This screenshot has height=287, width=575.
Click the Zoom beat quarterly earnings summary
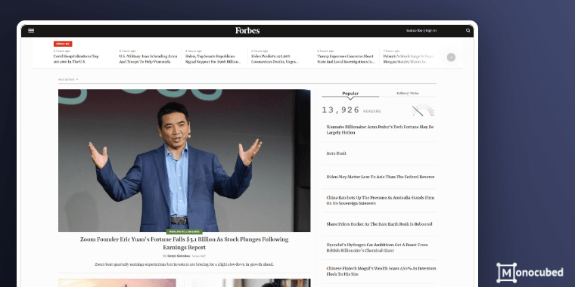(x=184, y=264)
